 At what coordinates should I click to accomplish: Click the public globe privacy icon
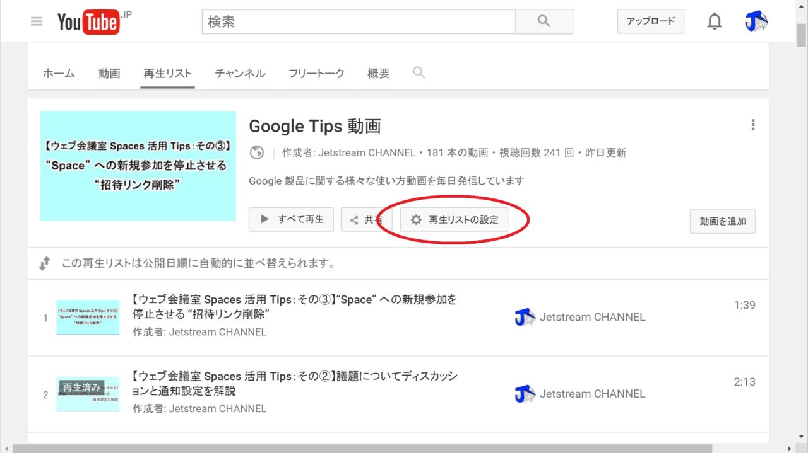coord(257,152)
